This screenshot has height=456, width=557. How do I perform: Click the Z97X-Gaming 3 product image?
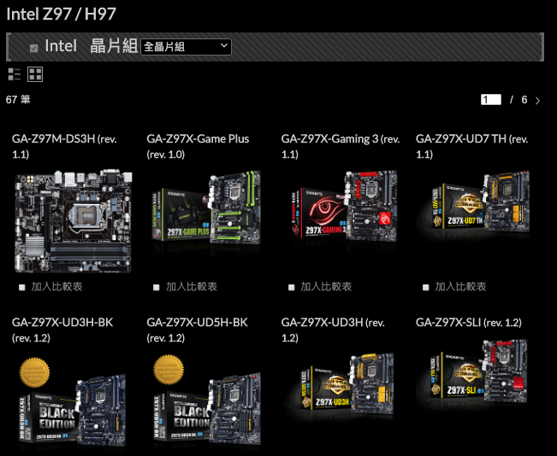tap(343, 206)
